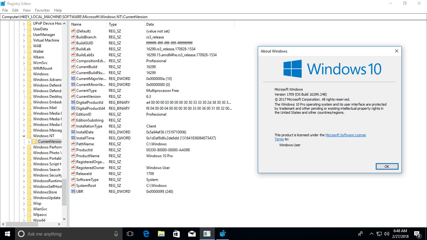
Task: Sort values by the Type column header
Action: (x=126, y=24)
